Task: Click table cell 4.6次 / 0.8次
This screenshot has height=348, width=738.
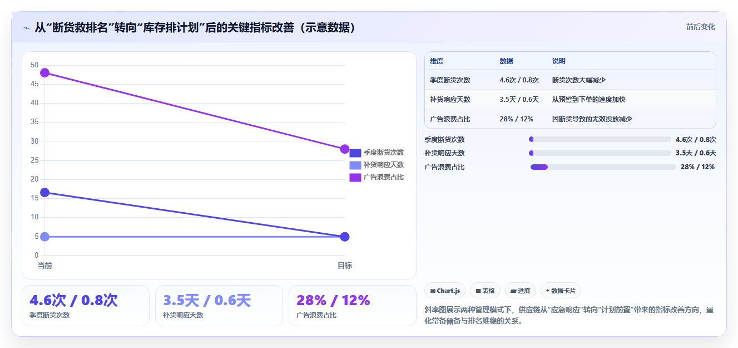Action: [x=519, y=80]
